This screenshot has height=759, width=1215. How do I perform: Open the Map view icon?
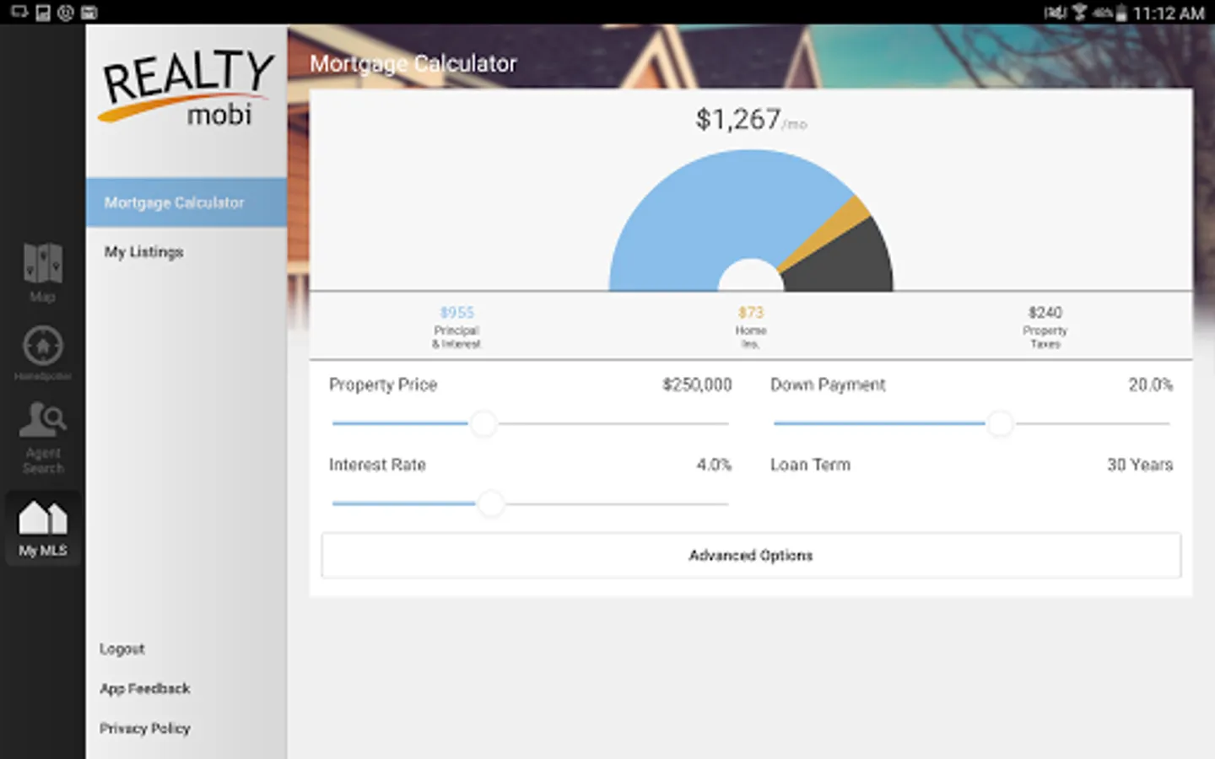(x=42, y=272)
